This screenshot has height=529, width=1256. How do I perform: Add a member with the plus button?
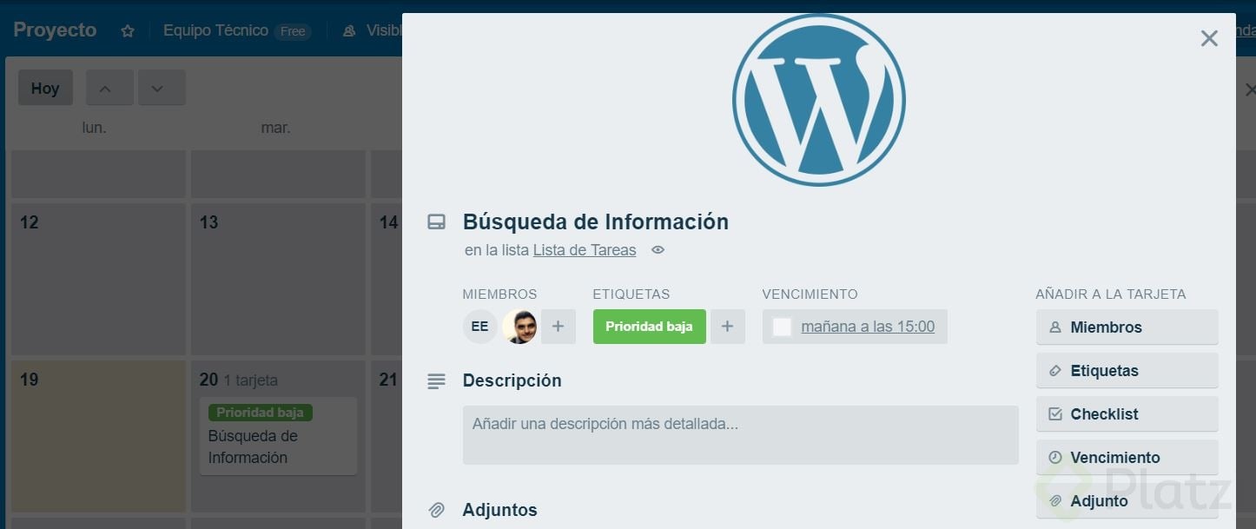click(559, 327)
